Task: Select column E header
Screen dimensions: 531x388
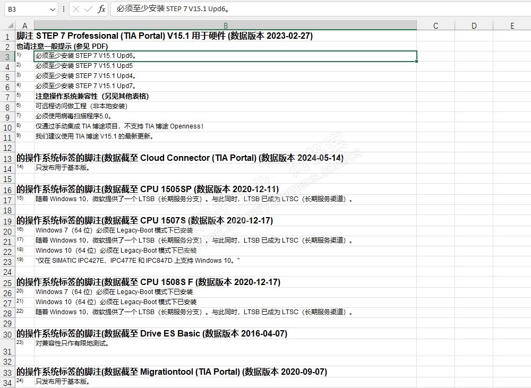Action: pos(512,25)
